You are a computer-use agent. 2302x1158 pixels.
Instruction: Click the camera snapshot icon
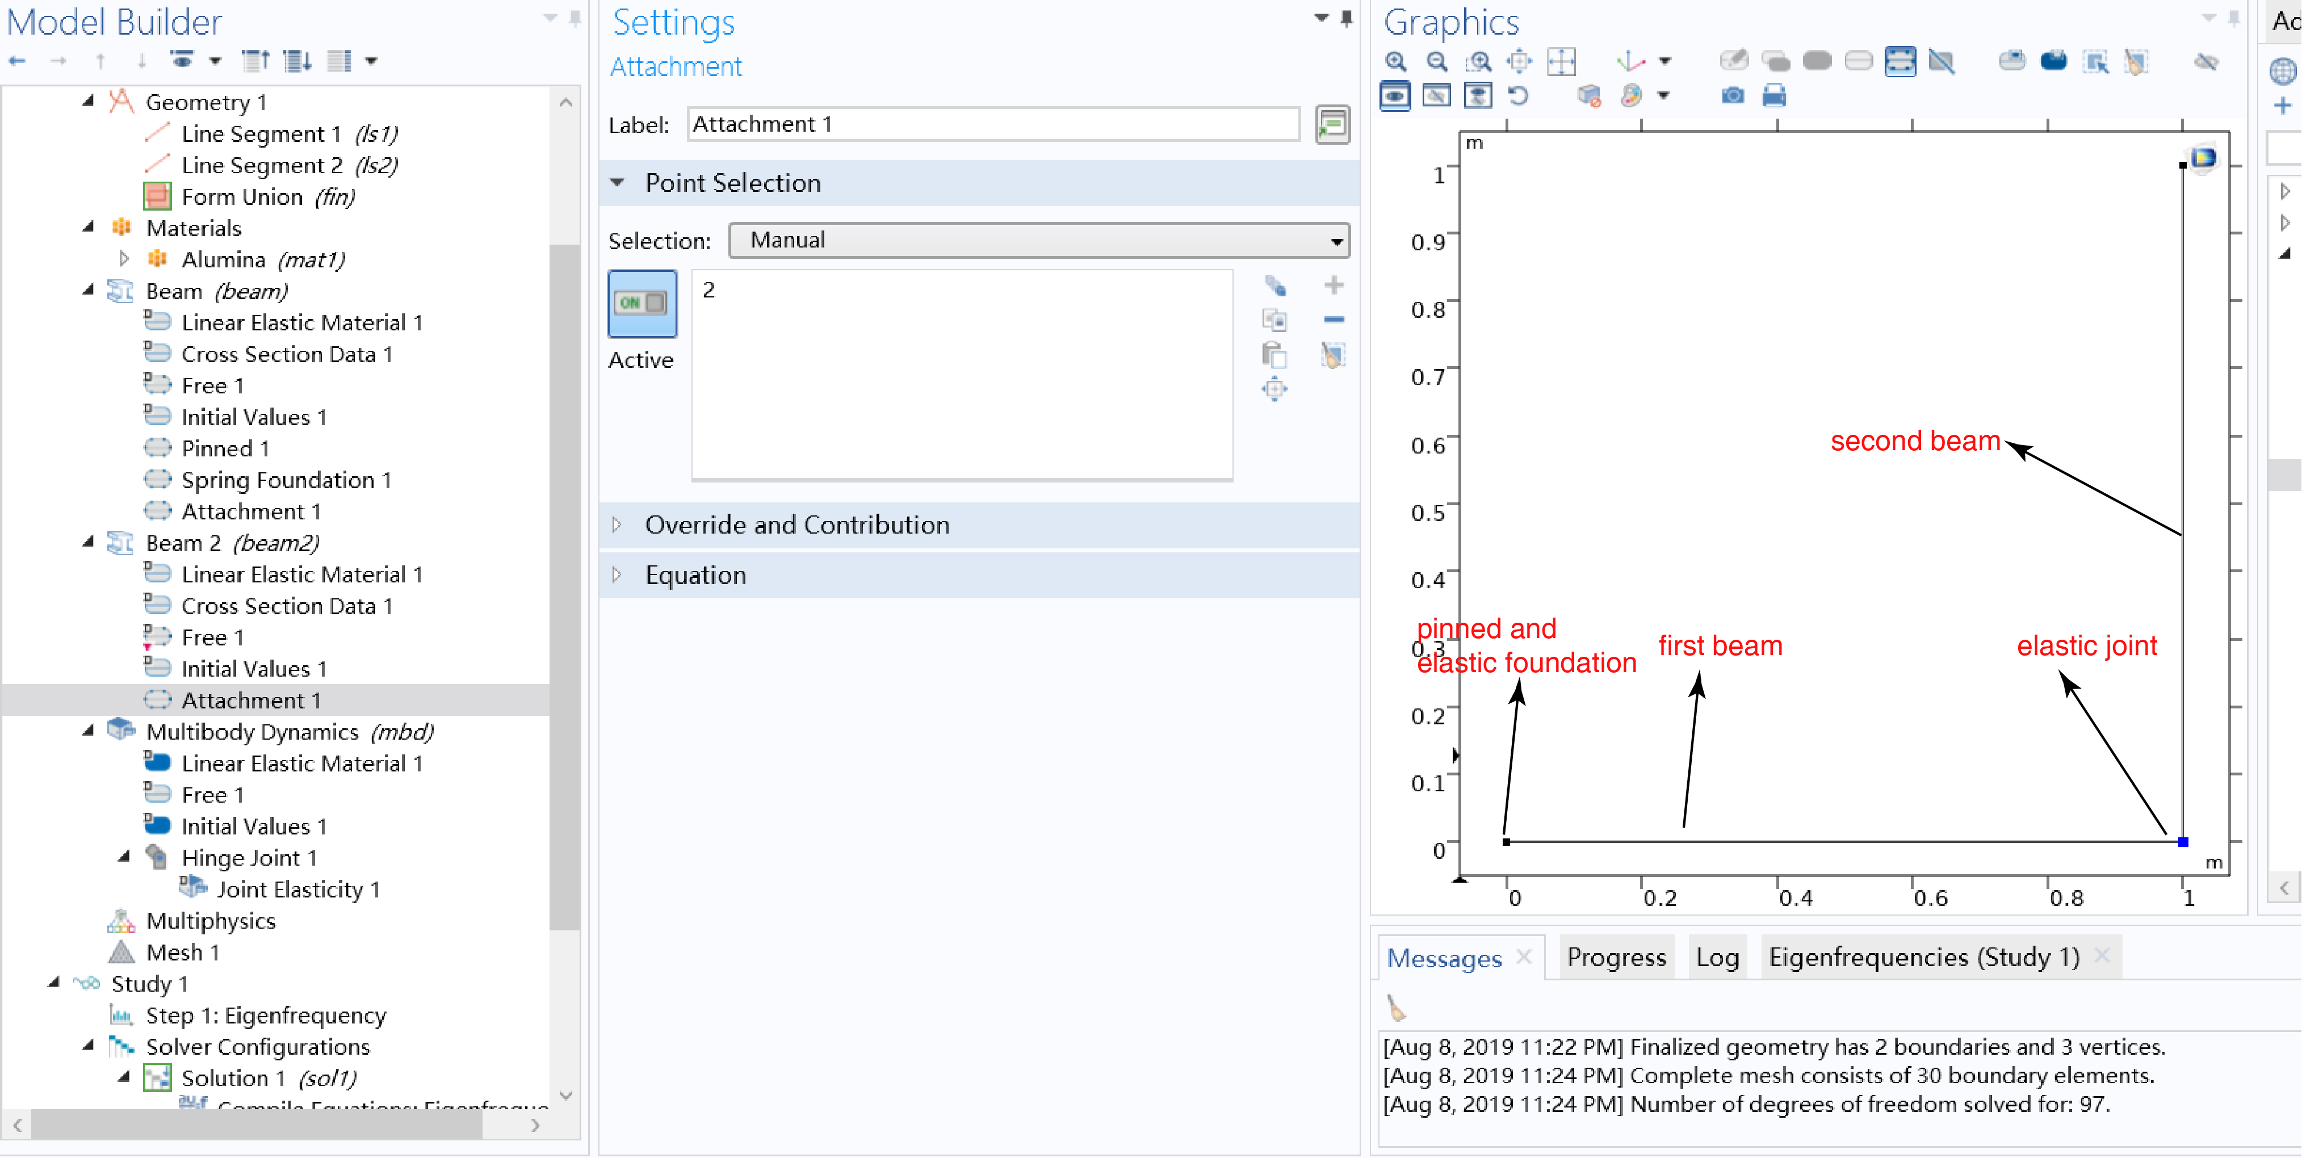(x=1732, y=95)
